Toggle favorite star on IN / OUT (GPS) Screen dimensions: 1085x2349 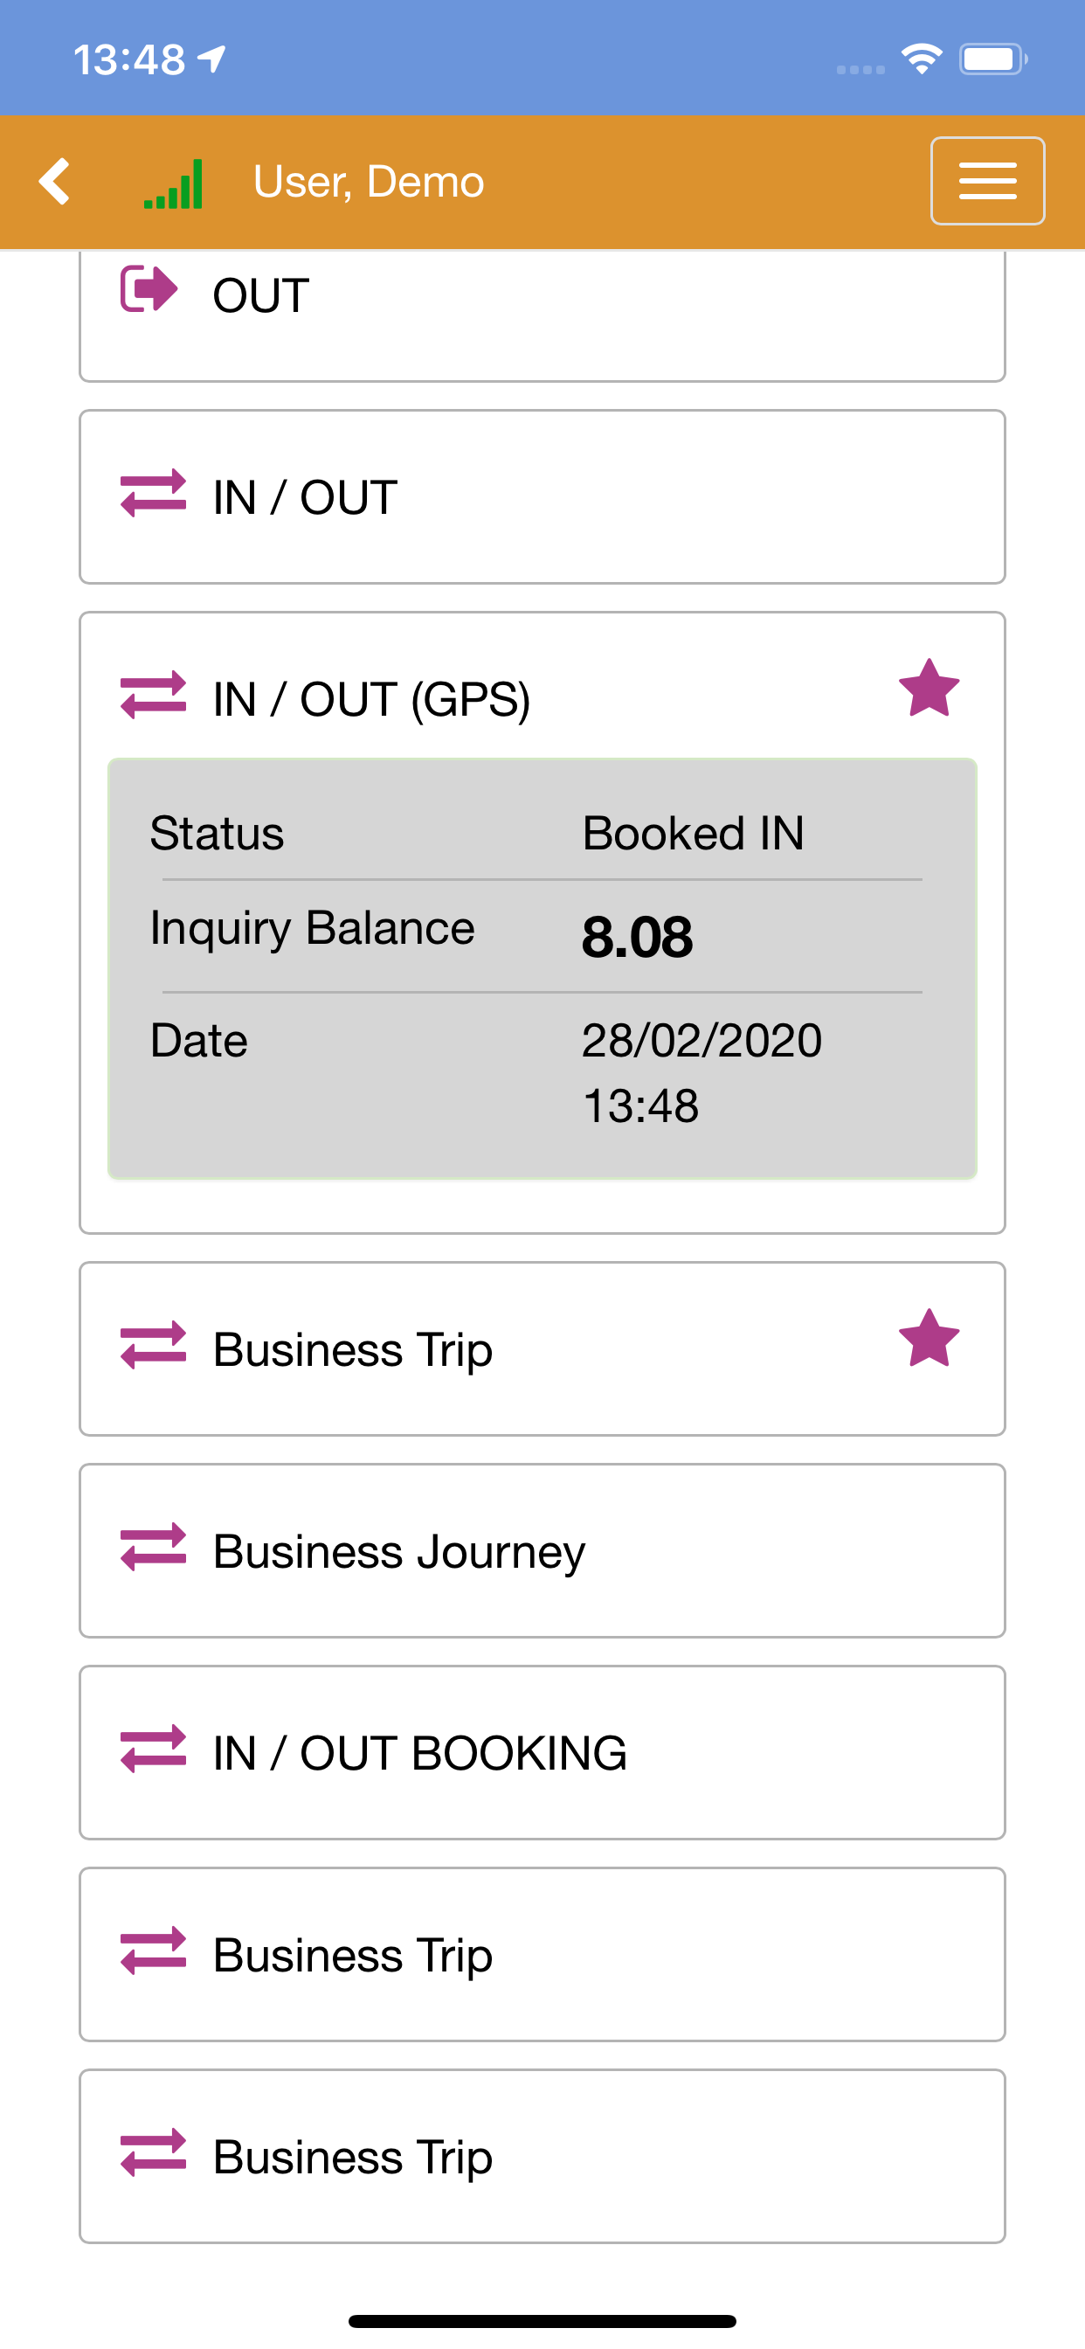[x=928, y=689]
